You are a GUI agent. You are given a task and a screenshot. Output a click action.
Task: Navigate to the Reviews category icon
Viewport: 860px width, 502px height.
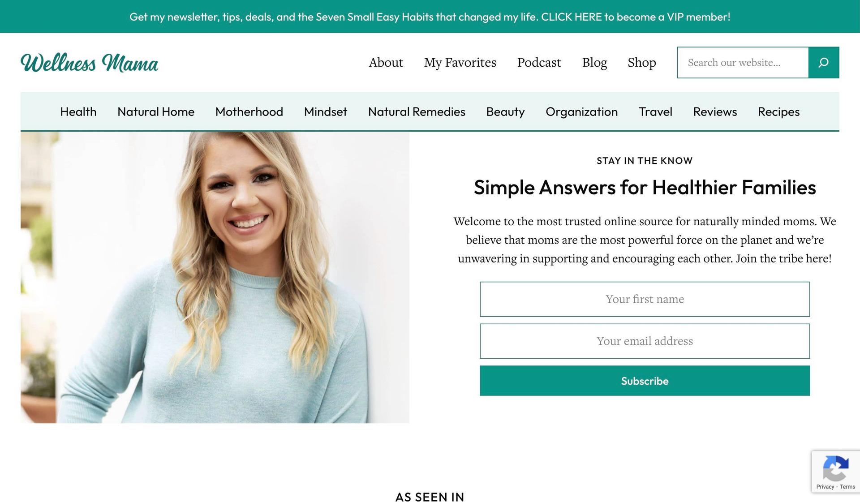pos(715,111)
